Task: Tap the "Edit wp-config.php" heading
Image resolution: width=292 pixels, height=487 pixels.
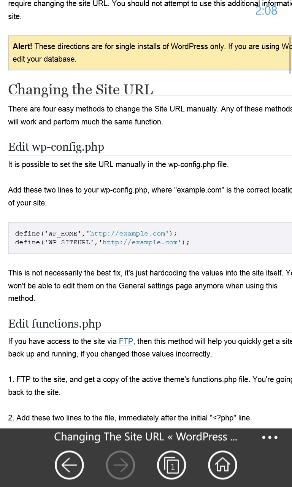Action: [56, 147]
